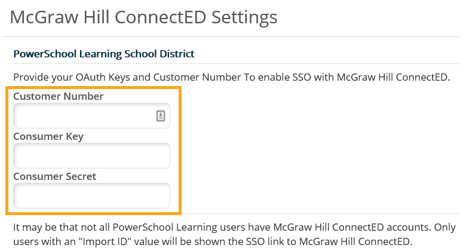This screenshot has height=251, width=460.
Task: Click the McGraw Hill ConnectED Settings title
Action: tap(143, 17)
